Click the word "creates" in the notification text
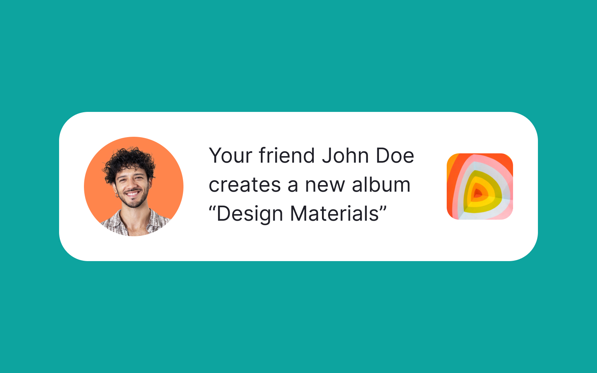This screenshot has width=597, height=373. pos(245,185)
